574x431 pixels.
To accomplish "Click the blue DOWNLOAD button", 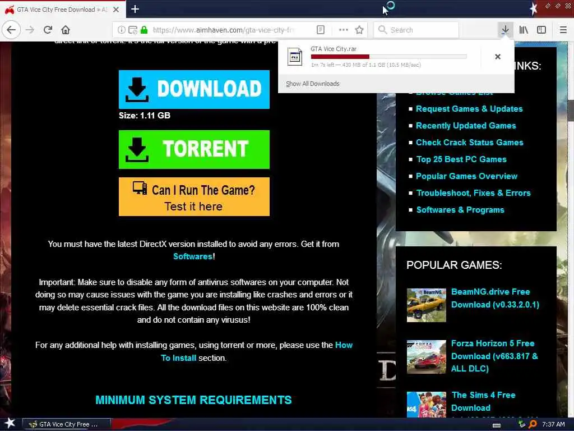I will [194, 89].
